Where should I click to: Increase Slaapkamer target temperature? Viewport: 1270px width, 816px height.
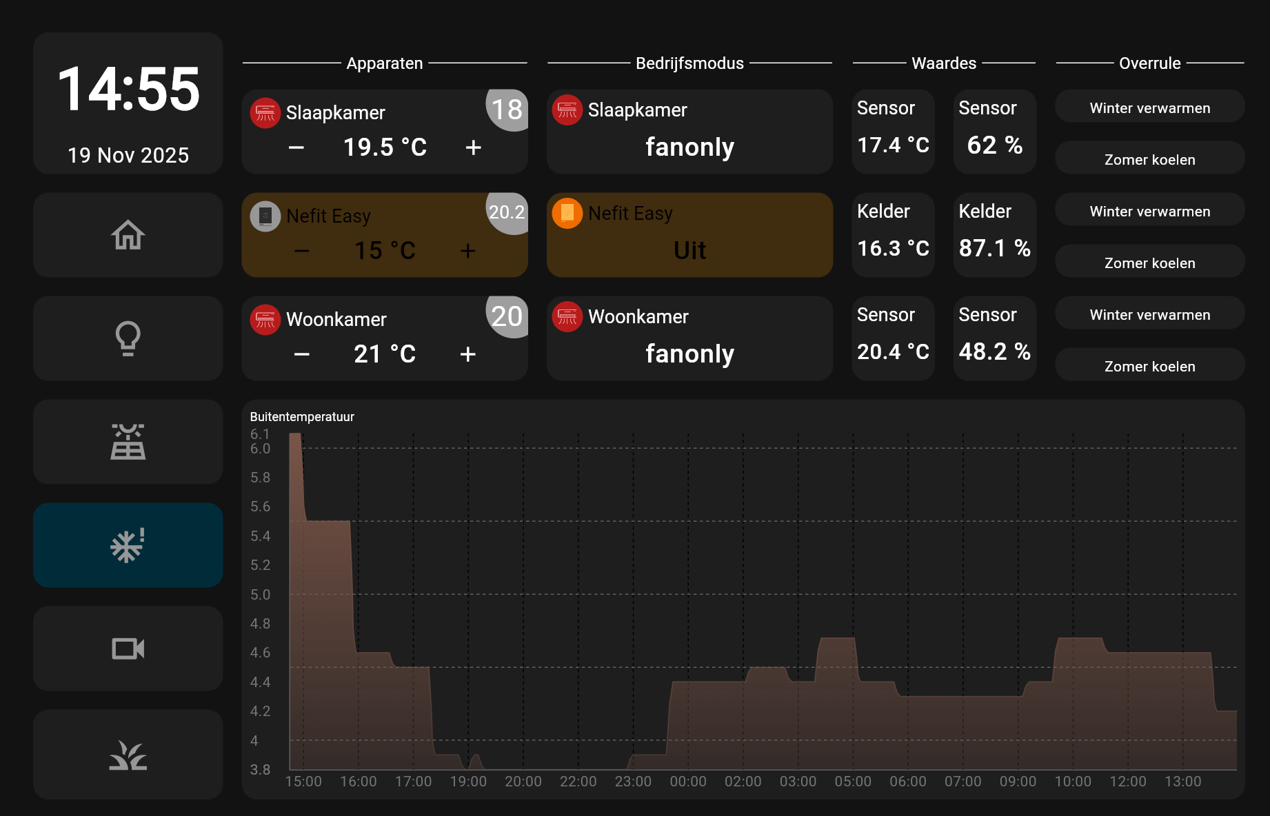pos(474,147)
